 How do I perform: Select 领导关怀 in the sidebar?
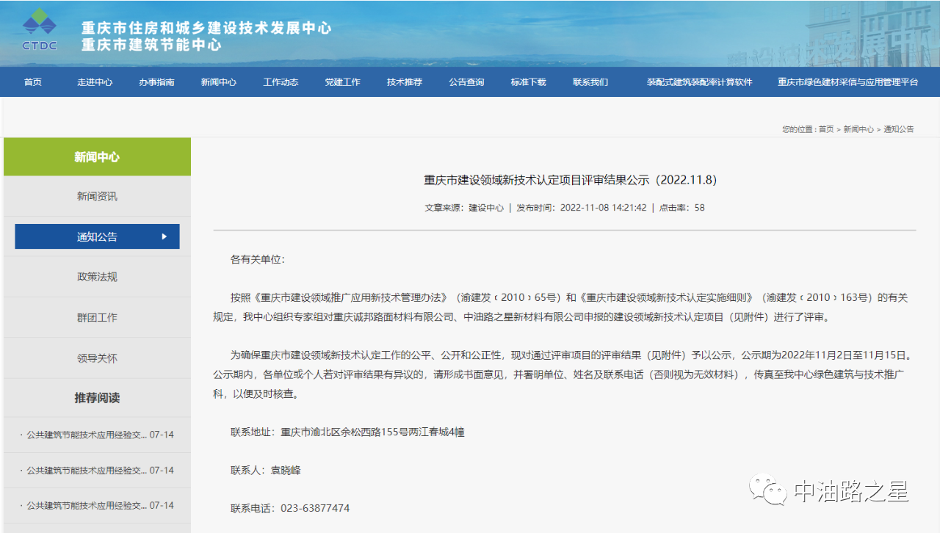97,358
